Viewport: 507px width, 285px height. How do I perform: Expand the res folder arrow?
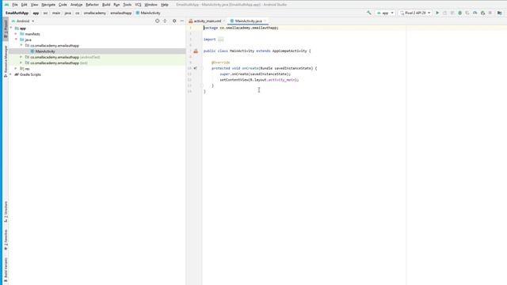[x=16, y=69]
